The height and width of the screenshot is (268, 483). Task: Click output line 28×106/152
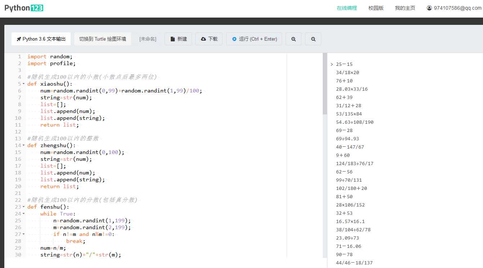pyautogui.click(x=350, y=205)
